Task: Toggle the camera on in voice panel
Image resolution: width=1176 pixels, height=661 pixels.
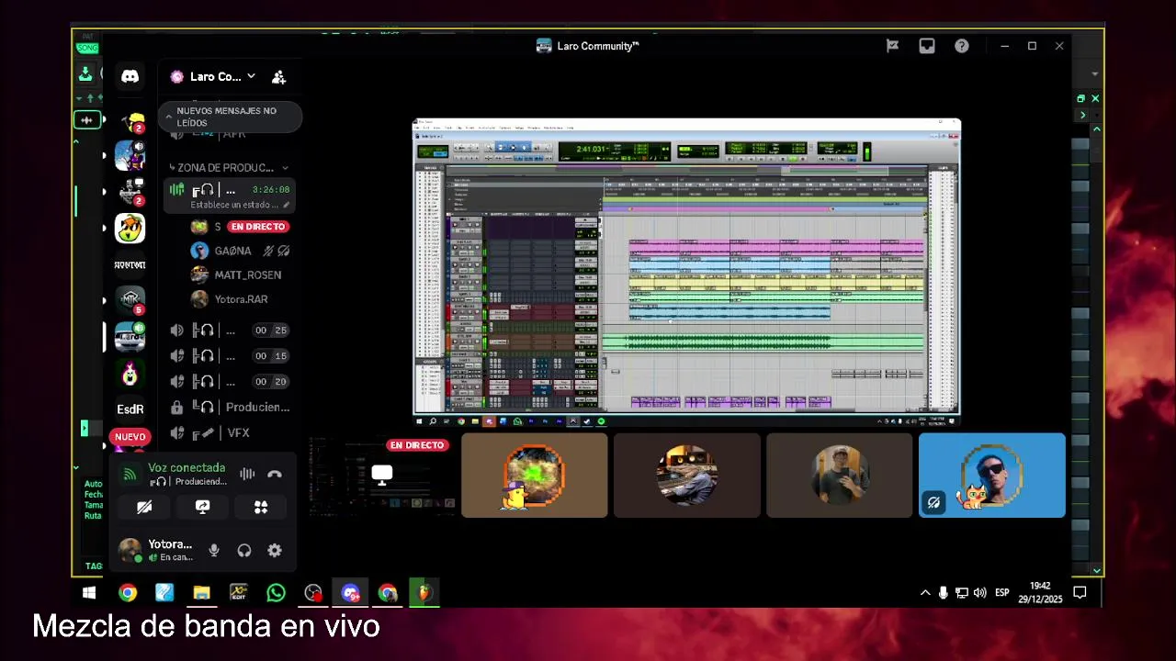Action: point(144,507)
